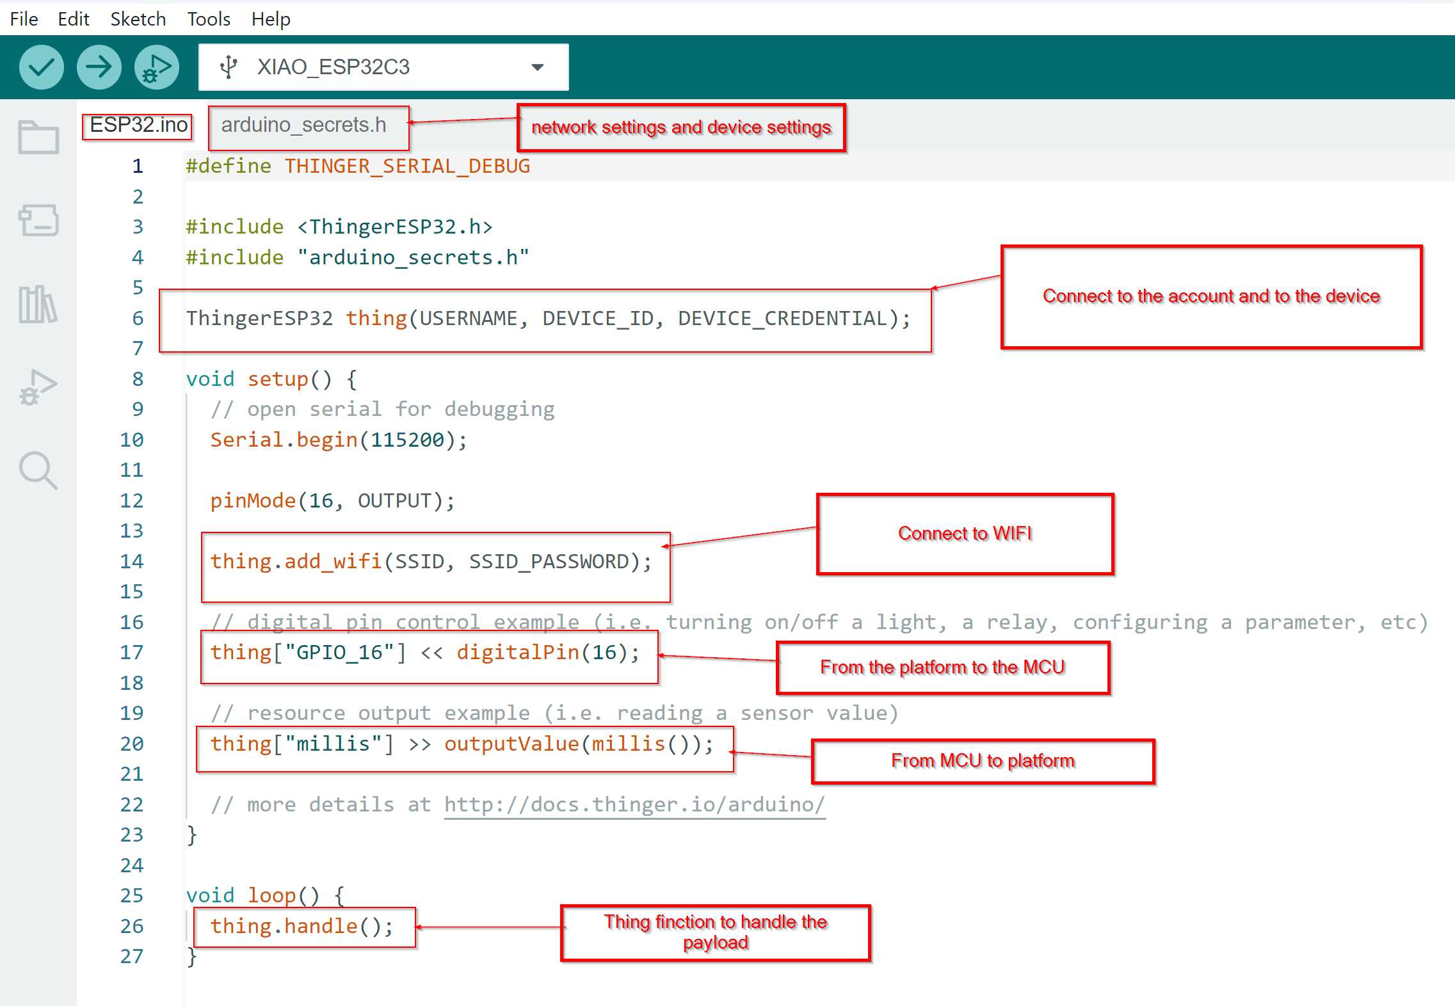The width and height of the screenshot is (1455, 1006).
Task: Click the resource output example comment
Action: coord(554,713)
